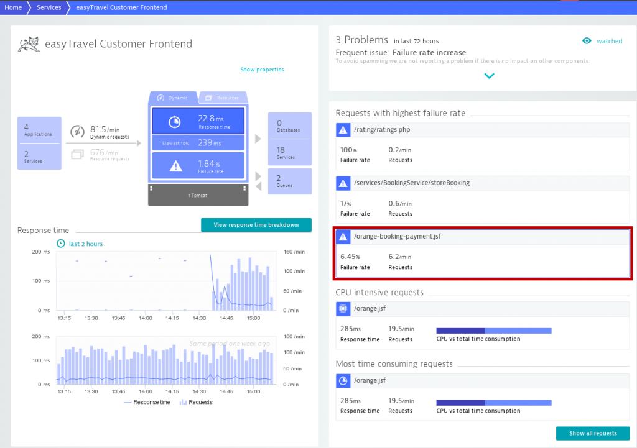Expand the problems panel chevron
The height and width of the screenshot is (448, 637).
tap(489, 76)
